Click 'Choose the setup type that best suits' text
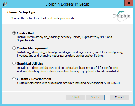The image size is (135, 106). [42, 18]
